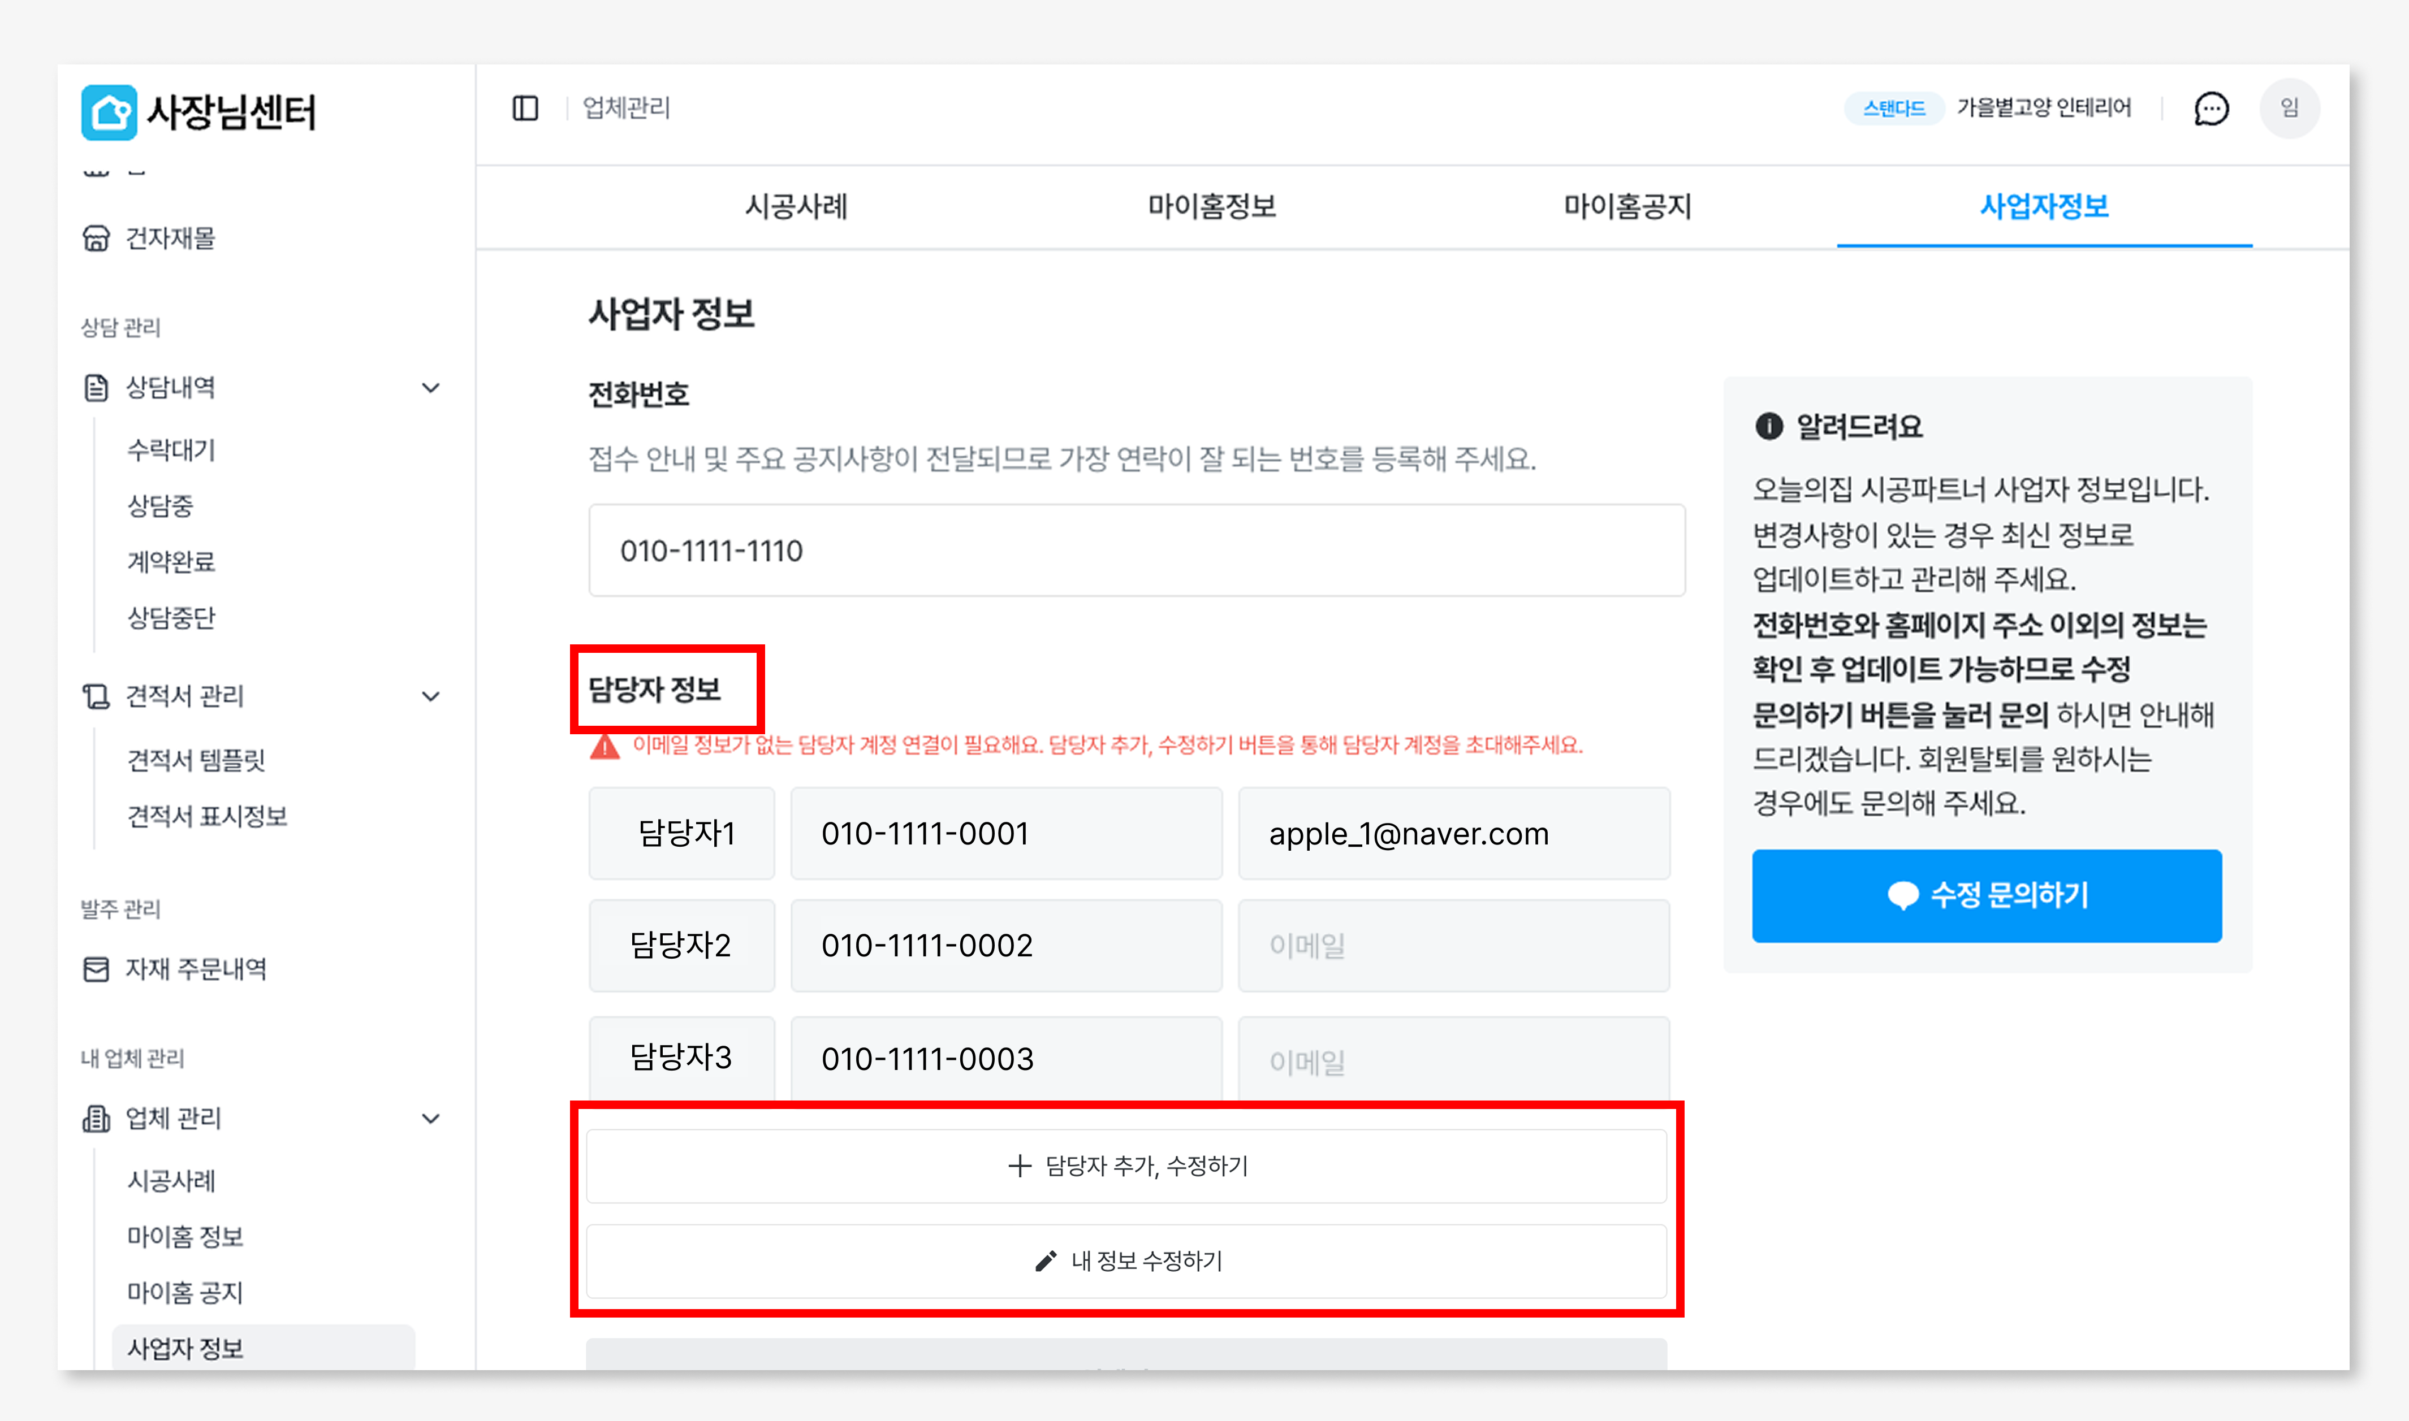Click the 견적서 관리 scroll icon
This screenshot has width=2409, height=1421.
(x=97, y=696)
